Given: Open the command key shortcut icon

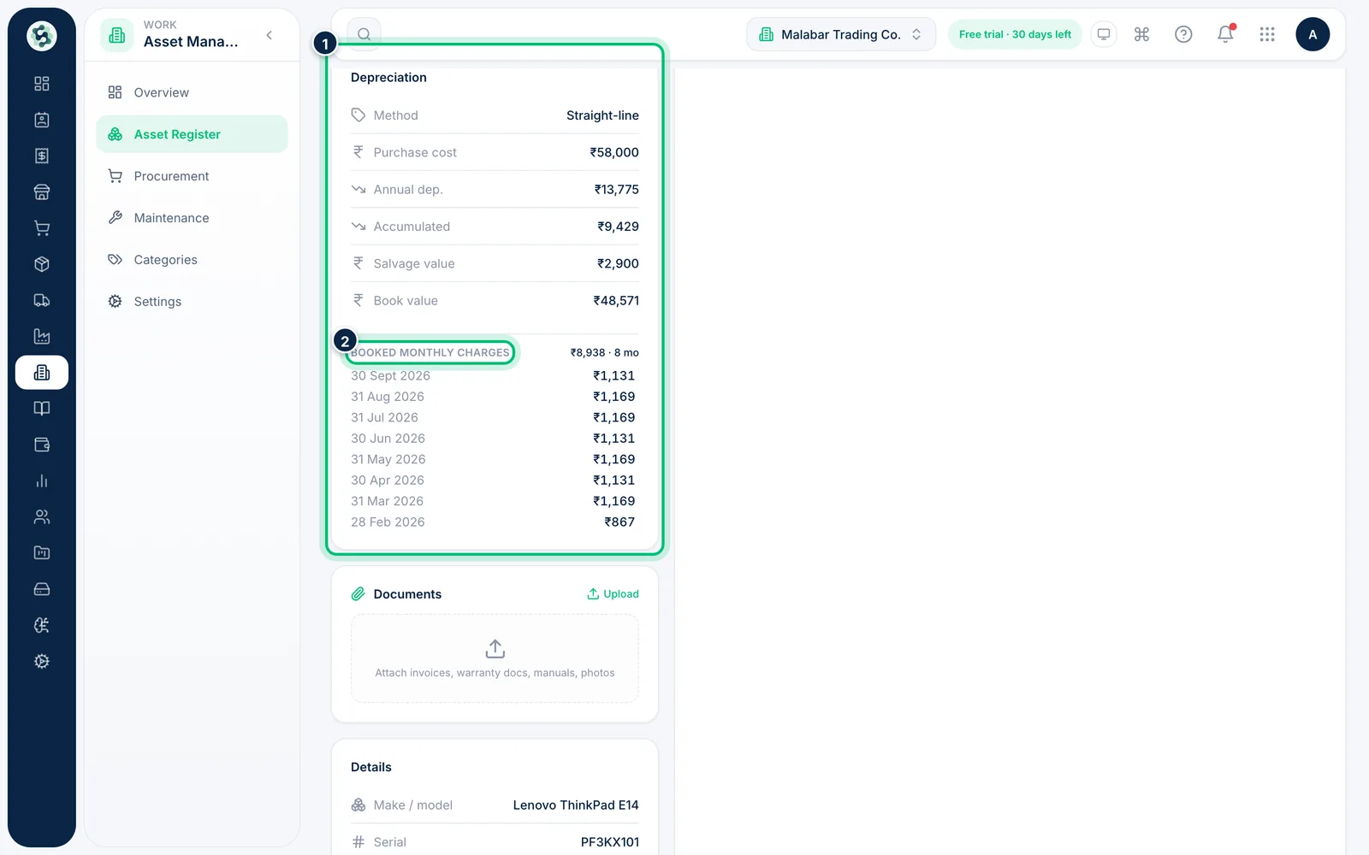Looking at the screenshot, I should click(x=1141, y=34).
